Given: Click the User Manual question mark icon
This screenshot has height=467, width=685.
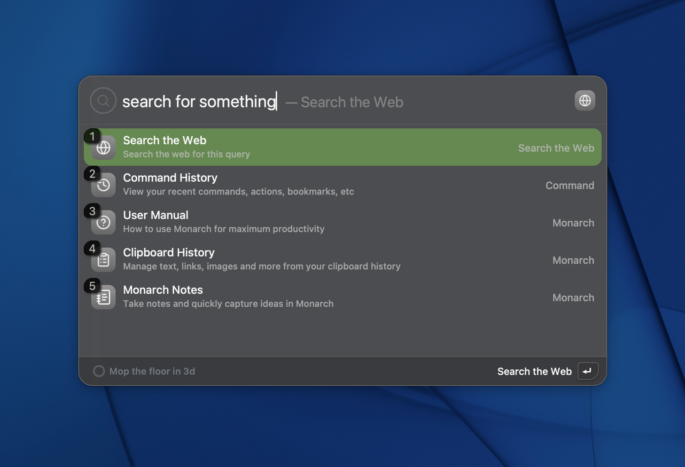Looking at the screenshot, I should (x=104, y=223).
